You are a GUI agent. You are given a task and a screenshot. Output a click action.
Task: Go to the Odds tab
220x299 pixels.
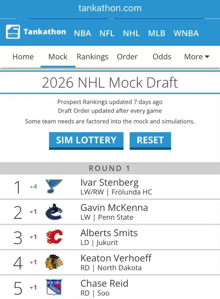point(162,57)
